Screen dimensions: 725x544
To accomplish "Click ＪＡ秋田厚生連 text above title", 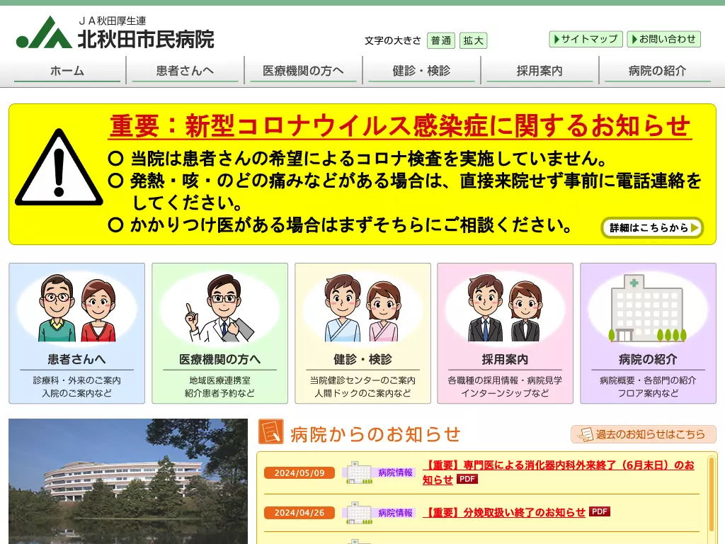I will (x=113, y=21).
